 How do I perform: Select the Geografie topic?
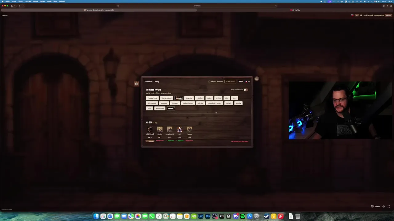189,98
